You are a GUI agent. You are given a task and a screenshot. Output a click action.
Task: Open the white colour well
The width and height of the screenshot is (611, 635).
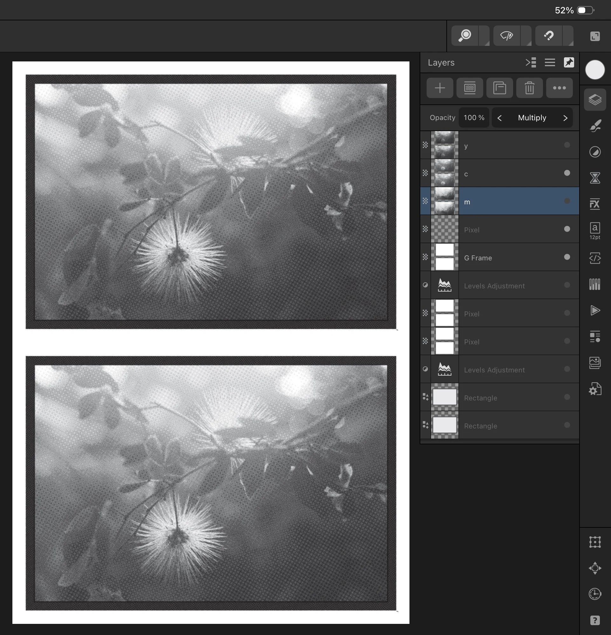595,70
